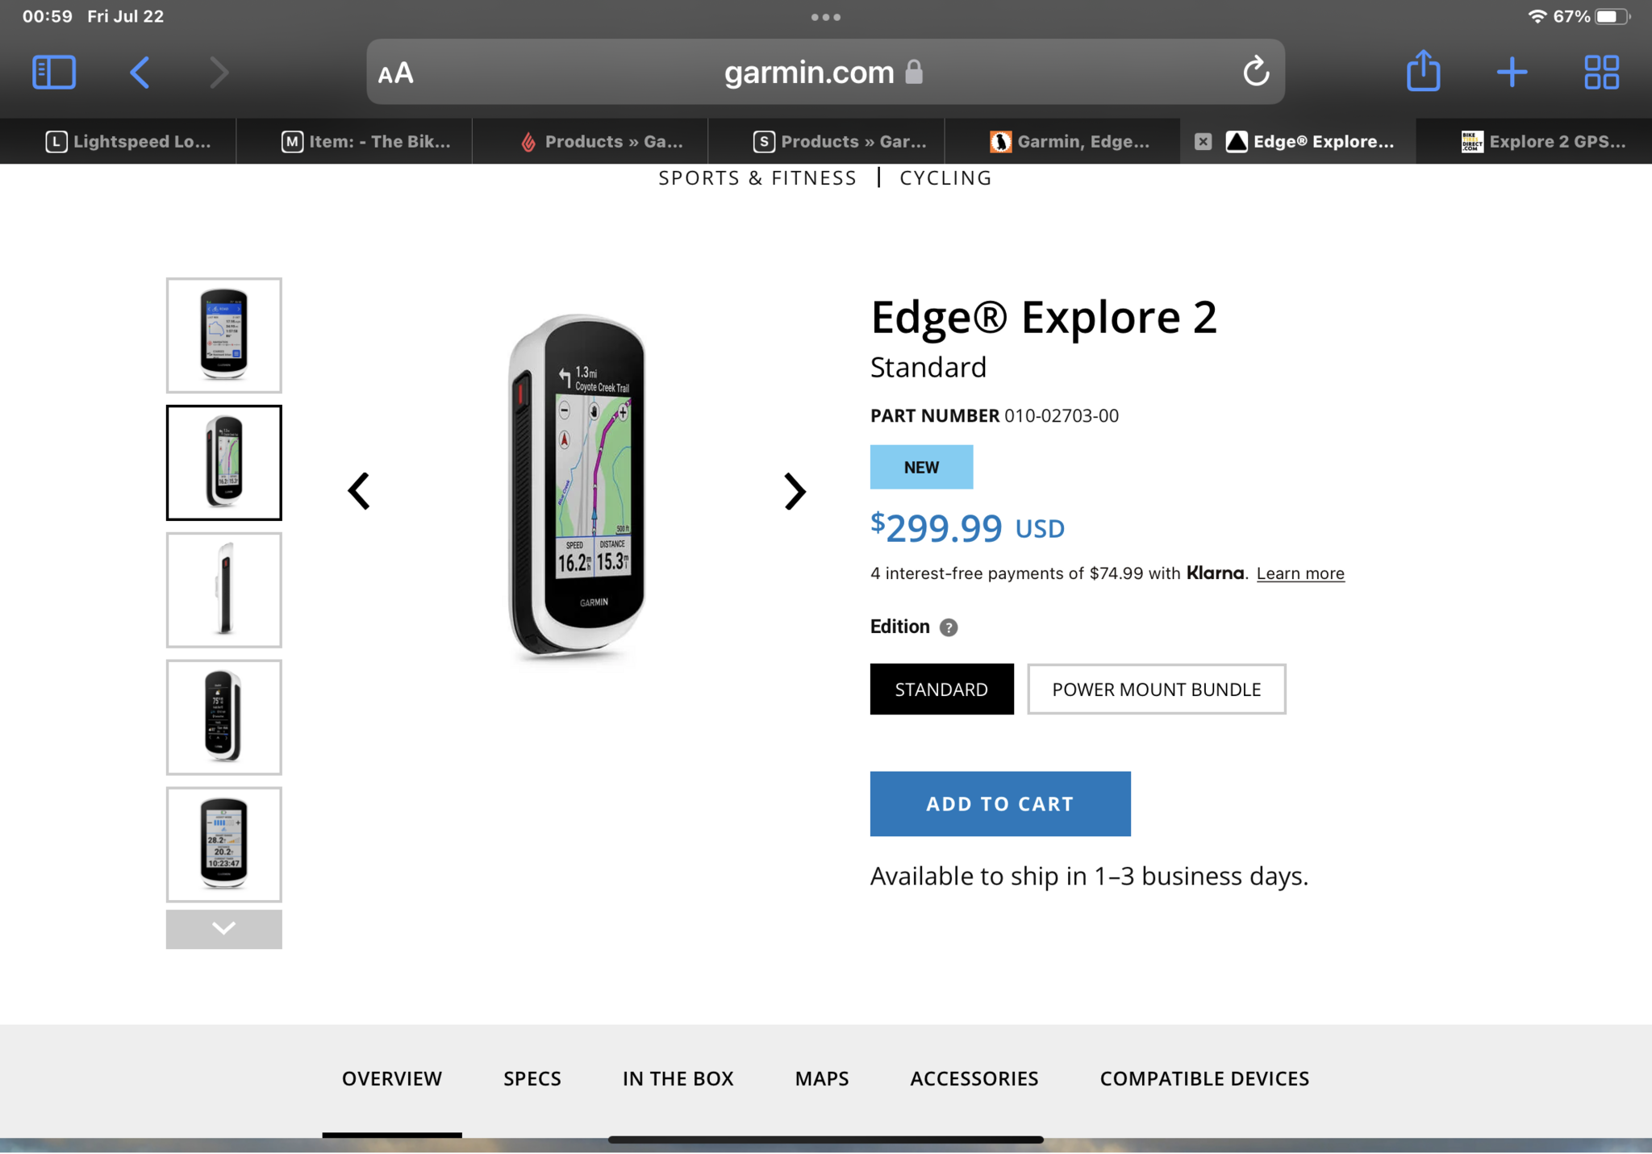Select the STANDARD edition toggle

[941, 689]
